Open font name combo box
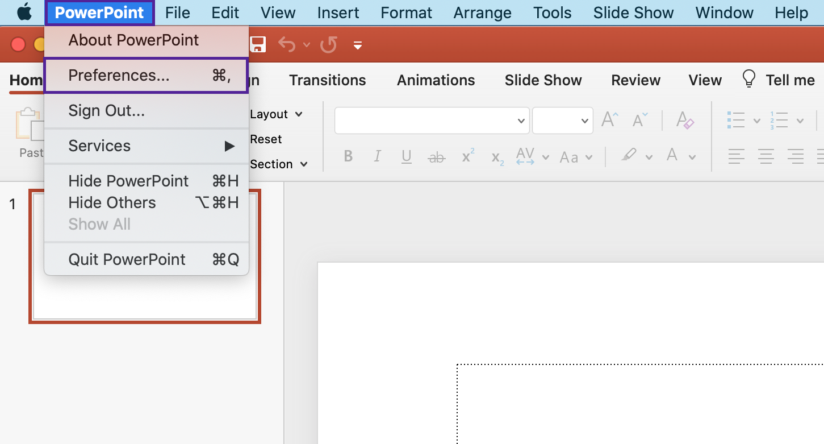 pyautogui.click(x=432, y=121)
